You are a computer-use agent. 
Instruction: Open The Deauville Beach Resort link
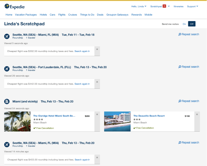point(149,116)
